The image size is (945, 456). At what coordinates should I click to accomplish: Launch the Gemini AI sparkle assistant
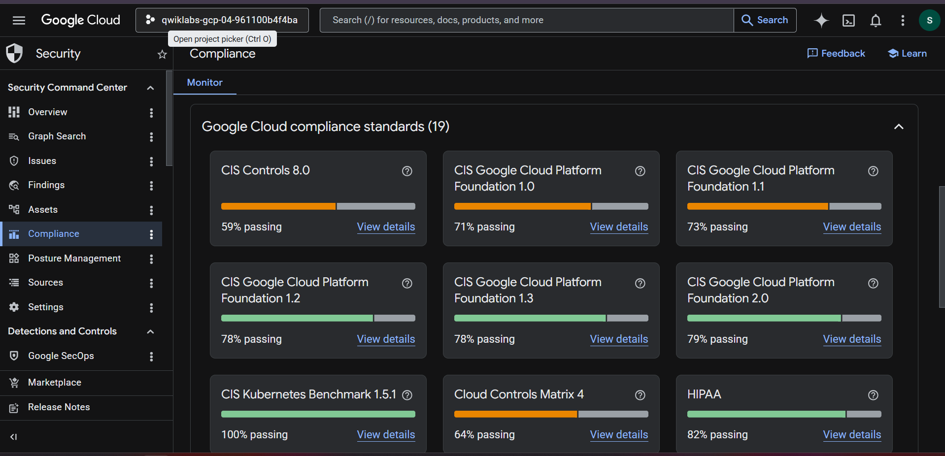pos(821,20)
